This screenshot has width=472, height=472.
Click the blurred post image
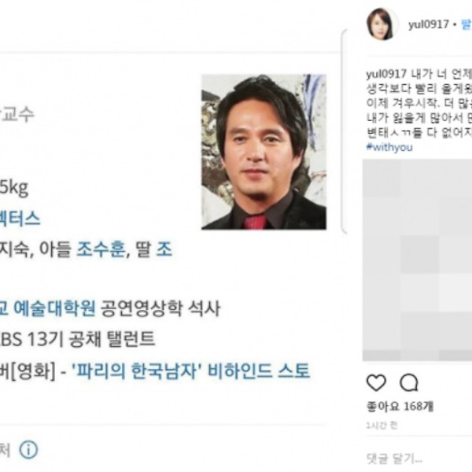click(x=417, y=260)
